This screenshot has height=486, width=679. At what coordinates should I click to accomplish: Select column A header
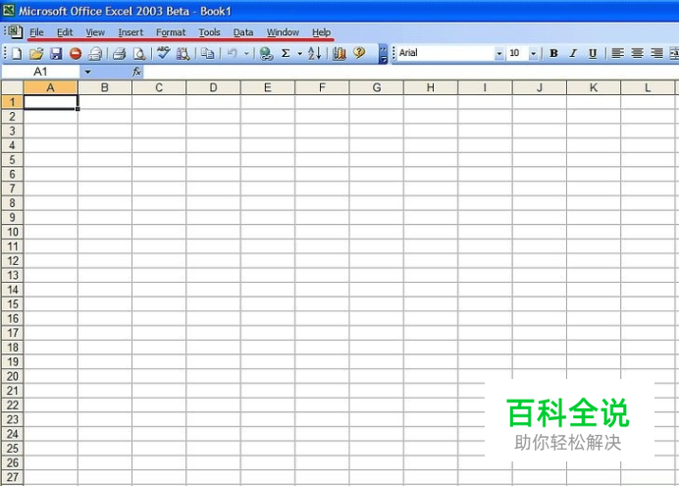51,88
